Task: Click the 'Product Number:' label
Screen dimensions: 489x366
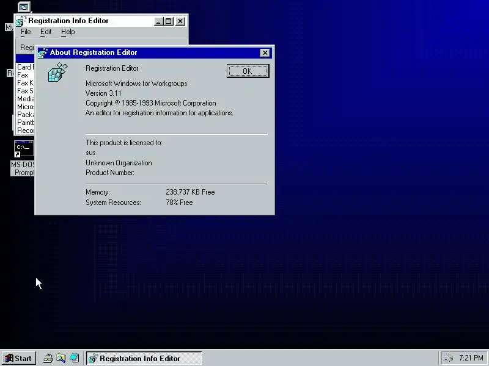Action: 110,173
